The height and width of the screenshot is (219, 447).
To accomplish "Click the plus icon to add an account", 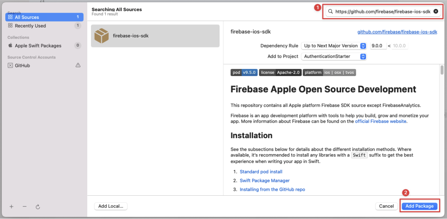I will coord(11,207).
